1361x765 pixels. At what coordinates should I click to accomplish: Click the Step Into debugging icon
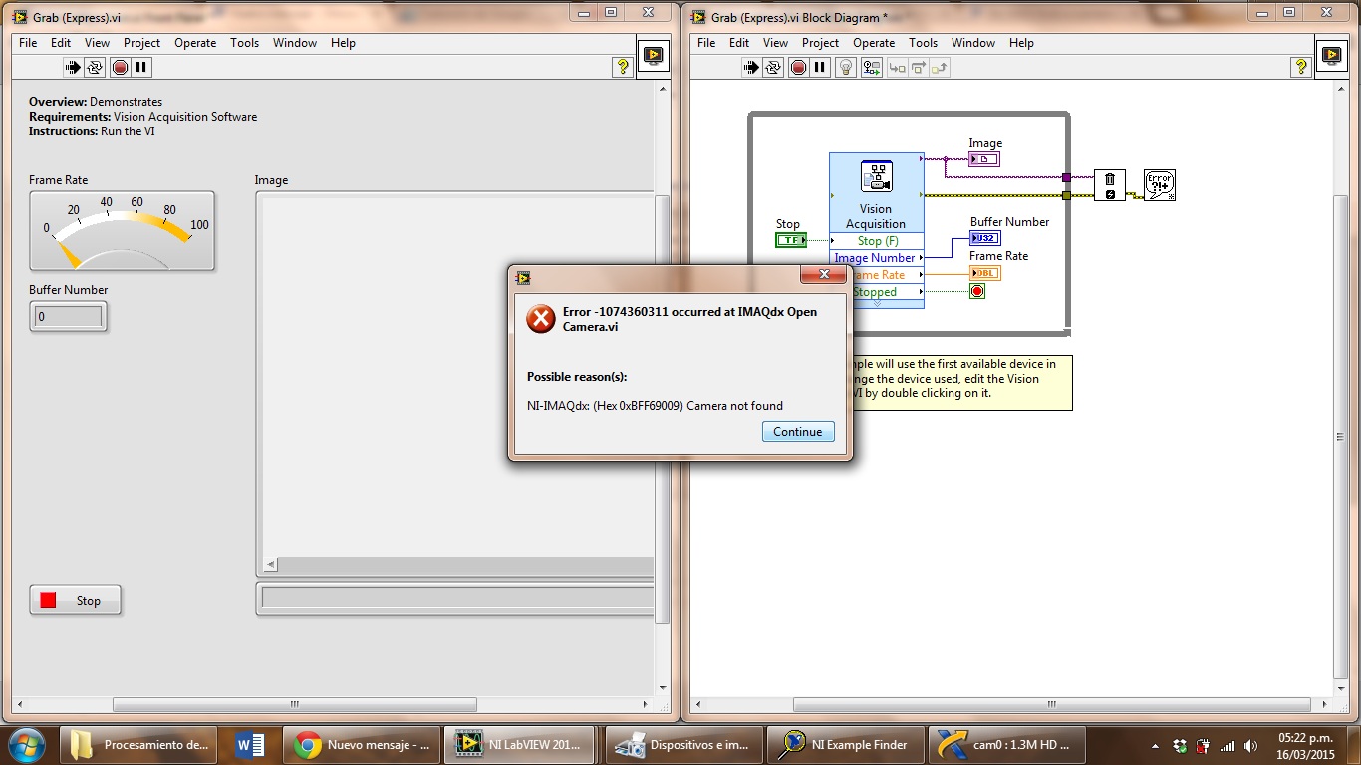point(897,68)
